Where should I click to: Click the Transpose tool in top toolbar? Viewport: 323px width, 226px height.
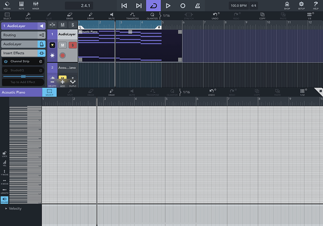132,16
